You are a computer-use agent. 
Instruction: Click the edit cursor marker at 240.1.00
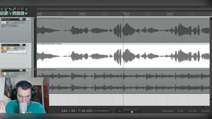pos(123,13)
